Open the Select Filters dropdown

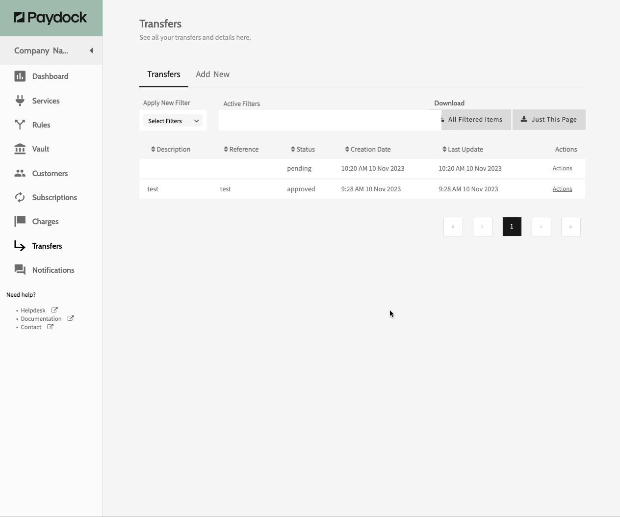coord(173,121)
